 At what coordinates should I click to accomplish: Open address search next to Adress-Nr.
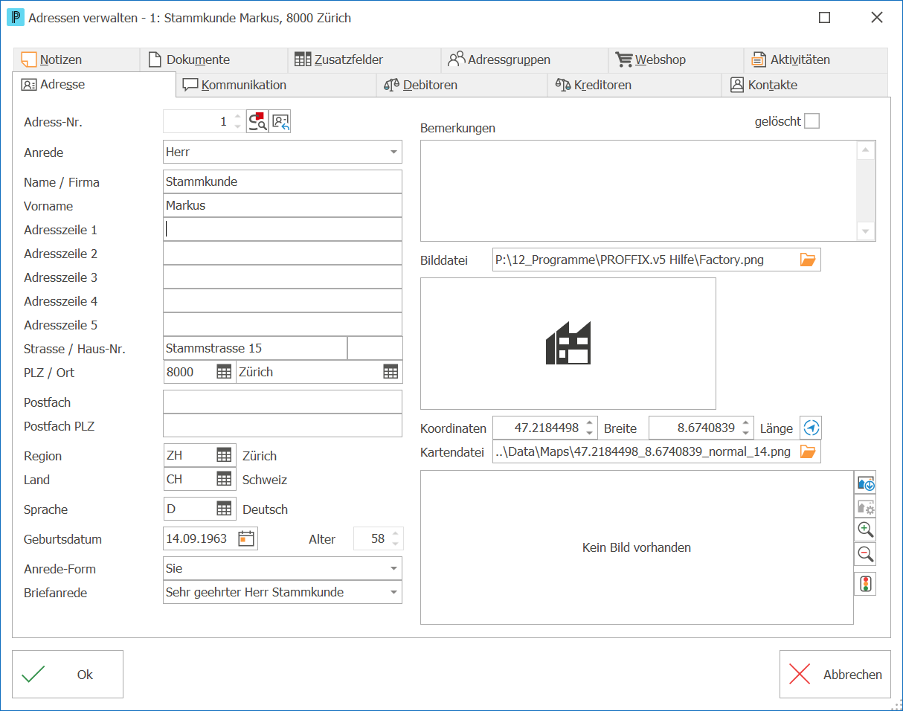(x=257, y=121)
